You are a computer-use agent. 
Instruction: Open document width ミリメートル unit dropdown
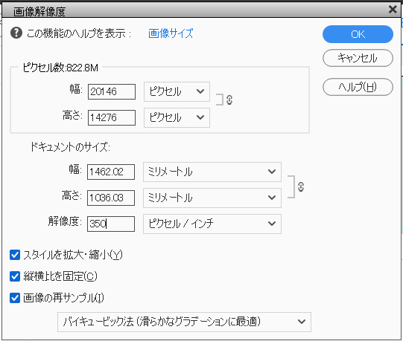(x=212, y=172)
